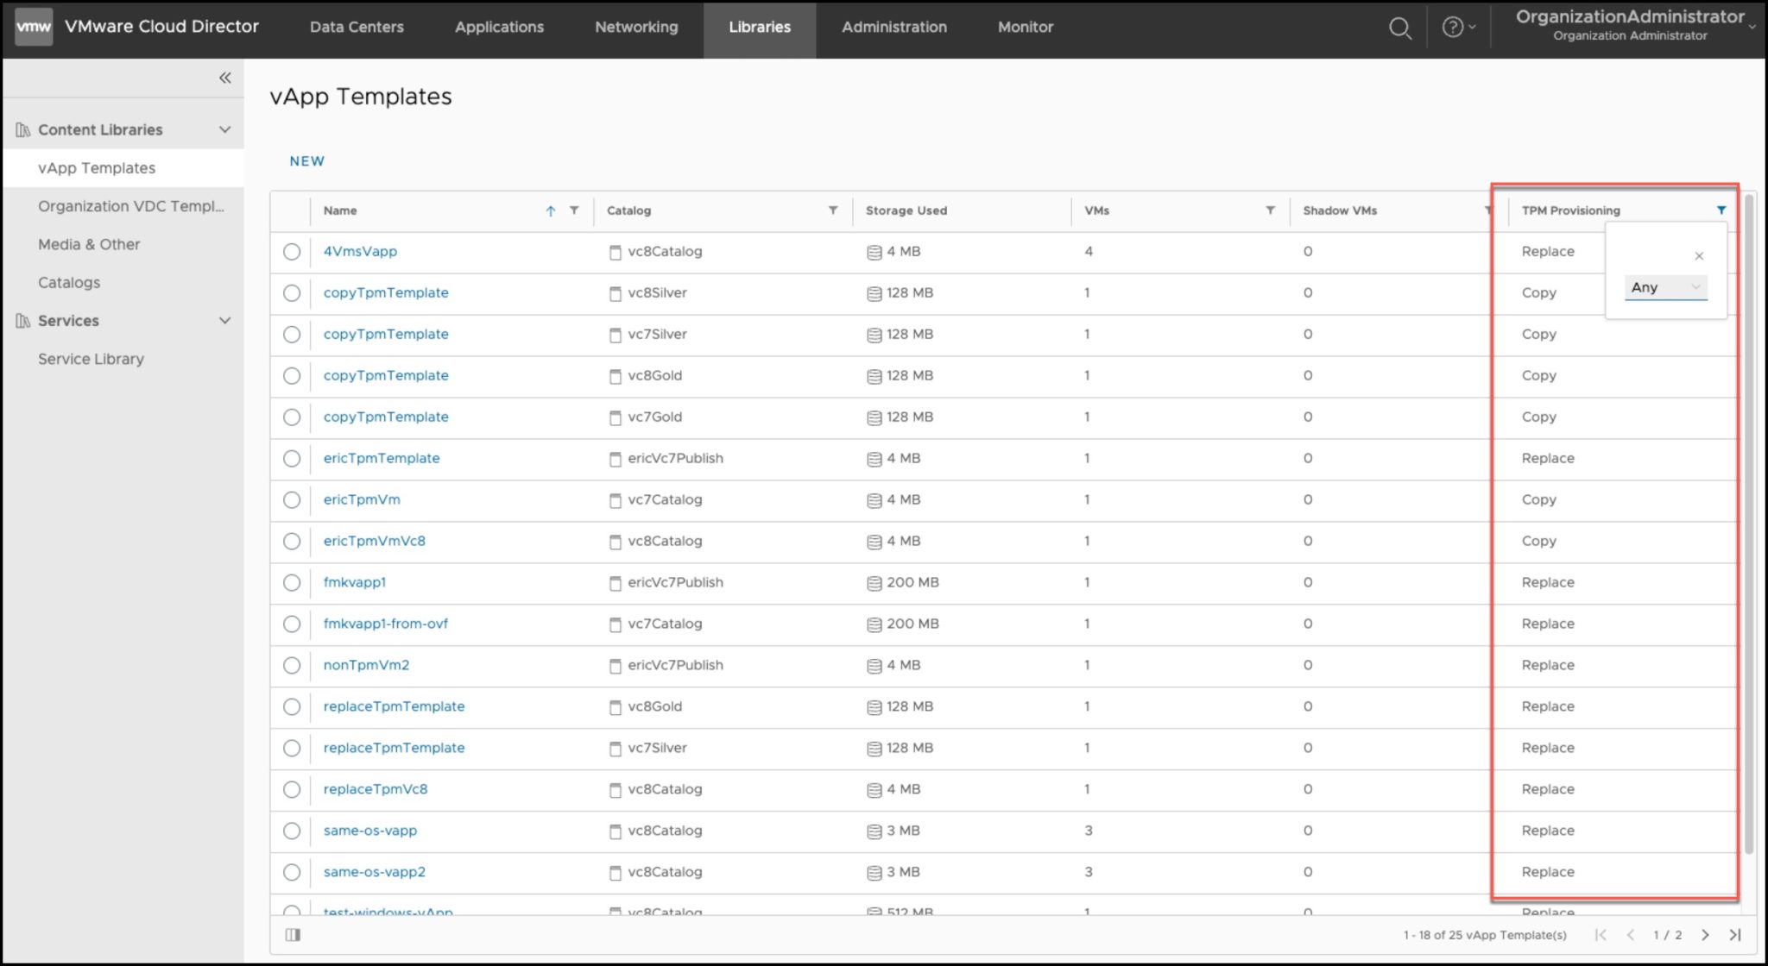Click the column selector icon at bottom left
The image size is (1768, 966).
coord(293,934)
